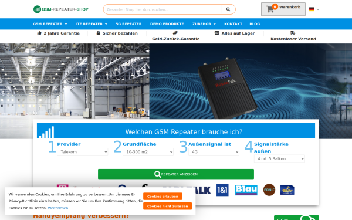Click Cookies nicht zulassen button
This screenshot has width=352, height=220.
point(167,206)
